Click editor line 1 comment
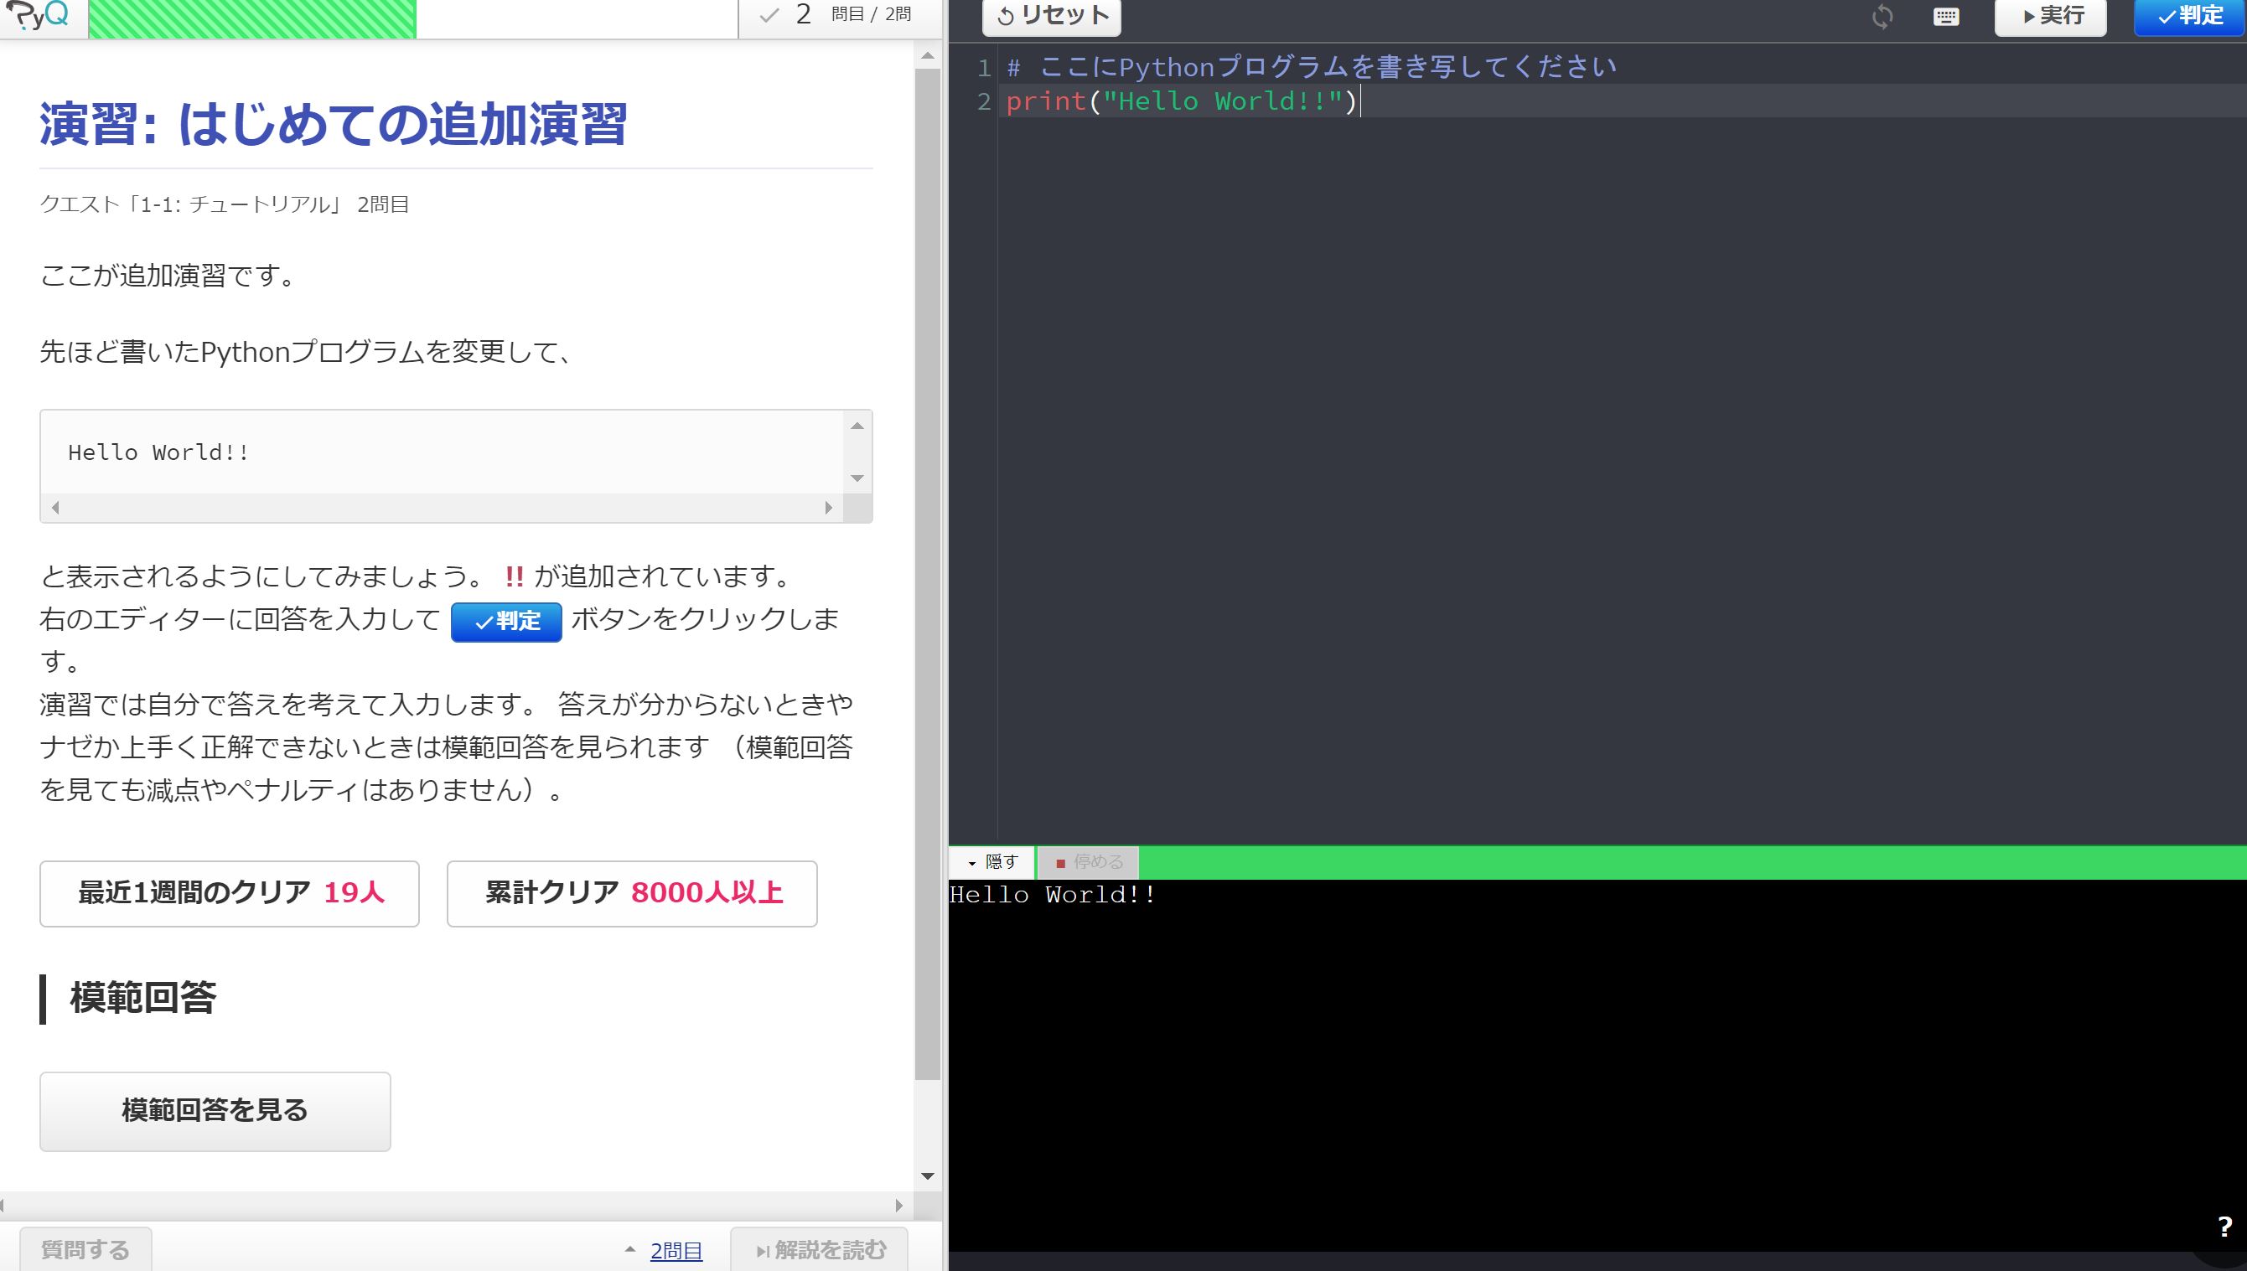 click(x=1311, y=67)
